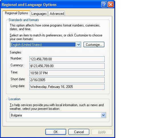
Task: Open the Customize formats button
Action: coord(94,44)
